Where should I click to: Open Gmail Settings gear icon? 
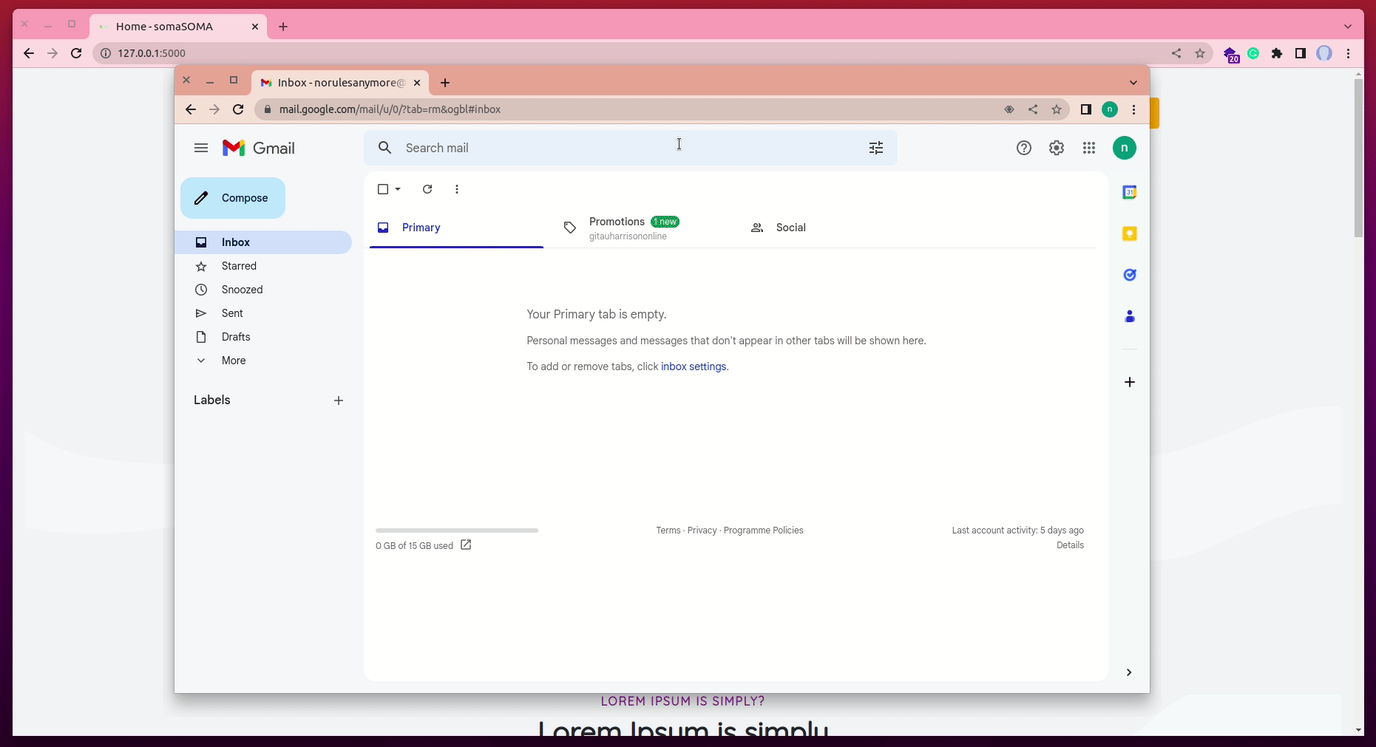pos(1057,148)
